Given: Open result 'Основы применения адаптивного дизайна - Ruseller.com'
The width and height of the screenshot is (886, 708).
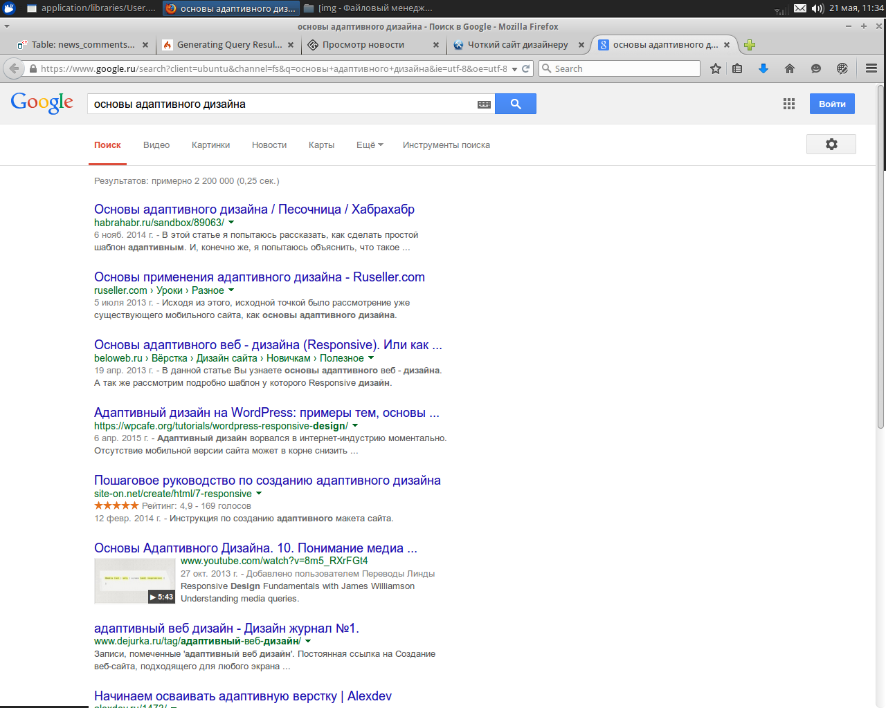Looking at the screenshot, I should click(260, 277).
